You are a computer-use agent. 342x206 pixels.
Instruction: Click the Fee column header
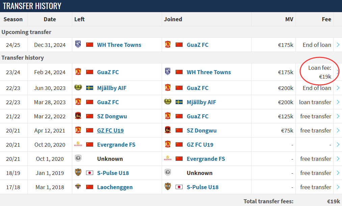point(326,19)
